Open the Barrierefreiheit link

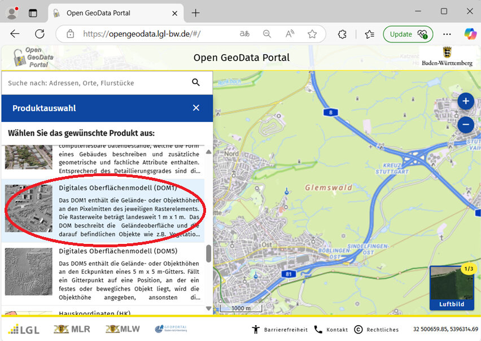[x=280, y=329]
